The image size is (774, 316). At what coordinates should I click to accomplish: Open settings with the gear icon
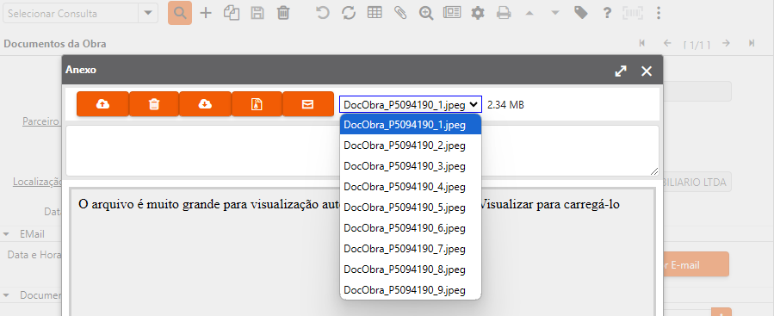point(477,13)
